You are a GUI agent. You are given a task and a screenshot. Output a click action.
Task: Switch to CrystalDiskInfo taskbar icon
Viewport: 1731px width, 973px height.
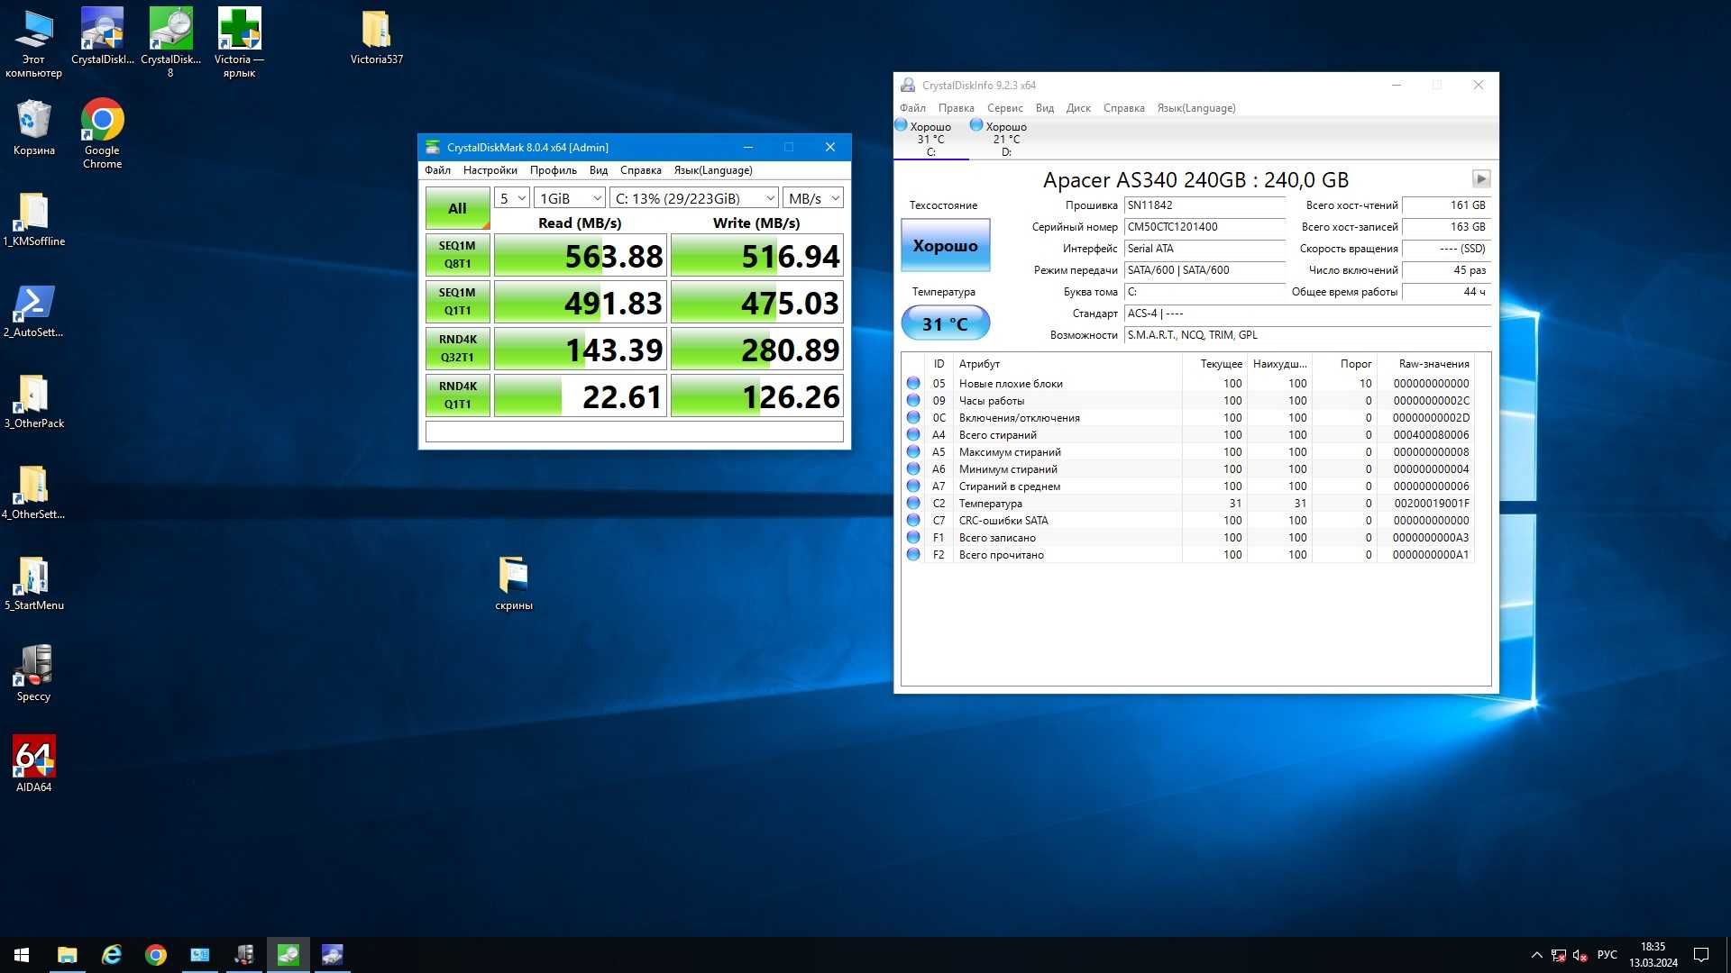coord(332,955)
